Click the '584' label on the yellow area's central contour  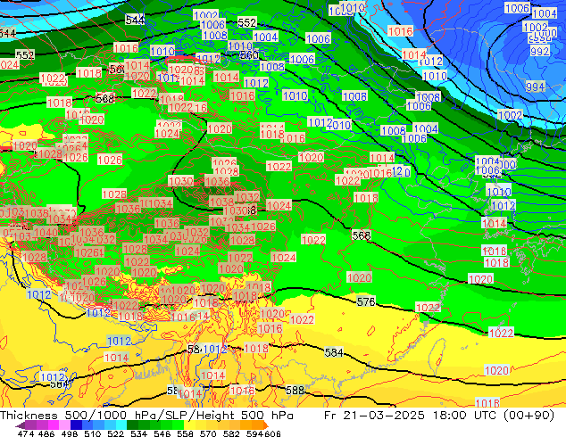click(334, 352)
